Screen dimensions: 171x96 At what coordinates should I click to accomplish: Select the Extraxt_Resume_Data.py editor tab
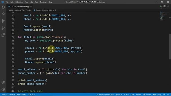20,6
